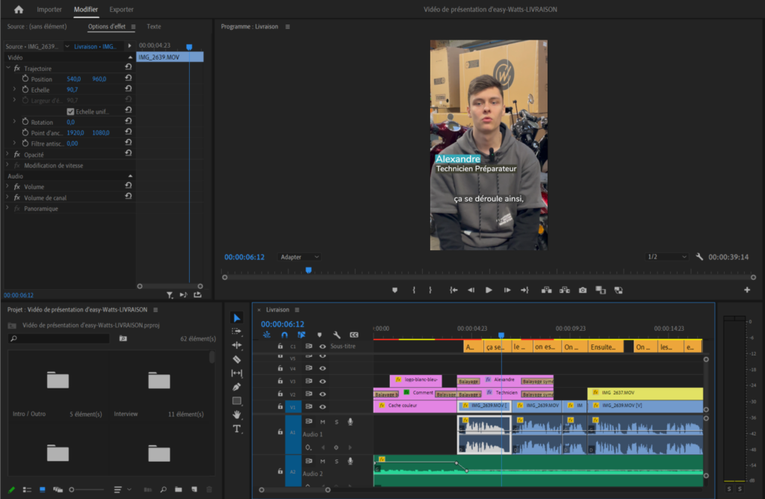
Task: Open timeline display settings wrench
Action: pyautogui.click(x=337, y=335)
